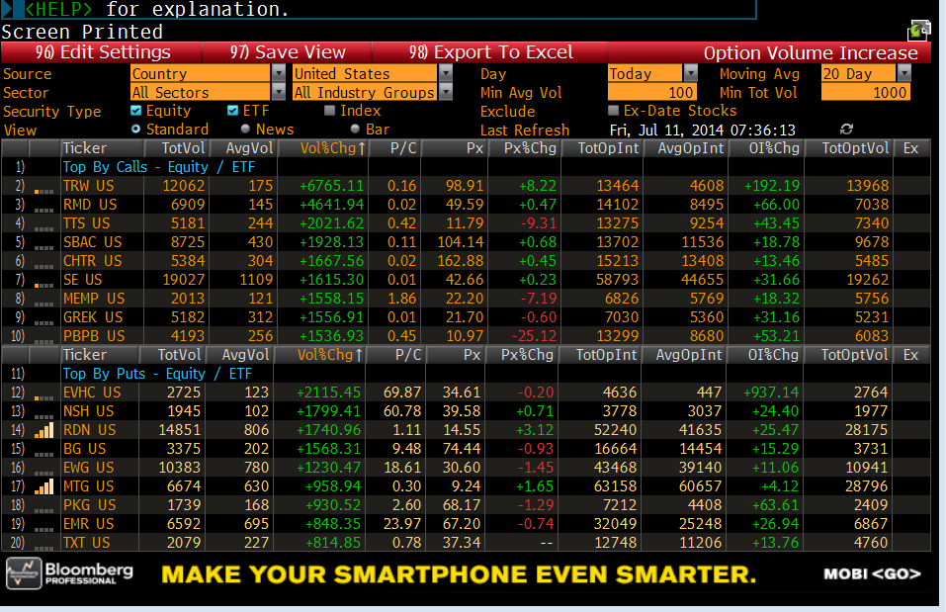This screenshot has height=612, width=946.
Task: Open the Source Country dropdown
Action: 278,73
